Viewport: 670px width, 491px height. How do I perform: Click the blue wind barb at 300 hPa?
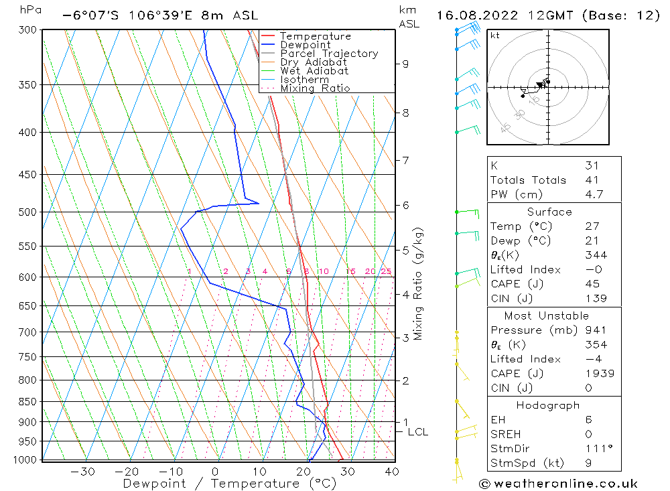tap(468, 28)
